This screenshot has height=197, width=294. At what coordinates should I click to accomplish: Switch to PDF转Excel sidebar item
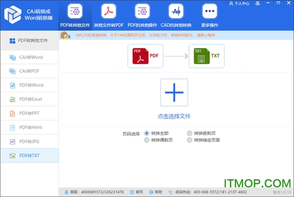[x=30, y=99]
